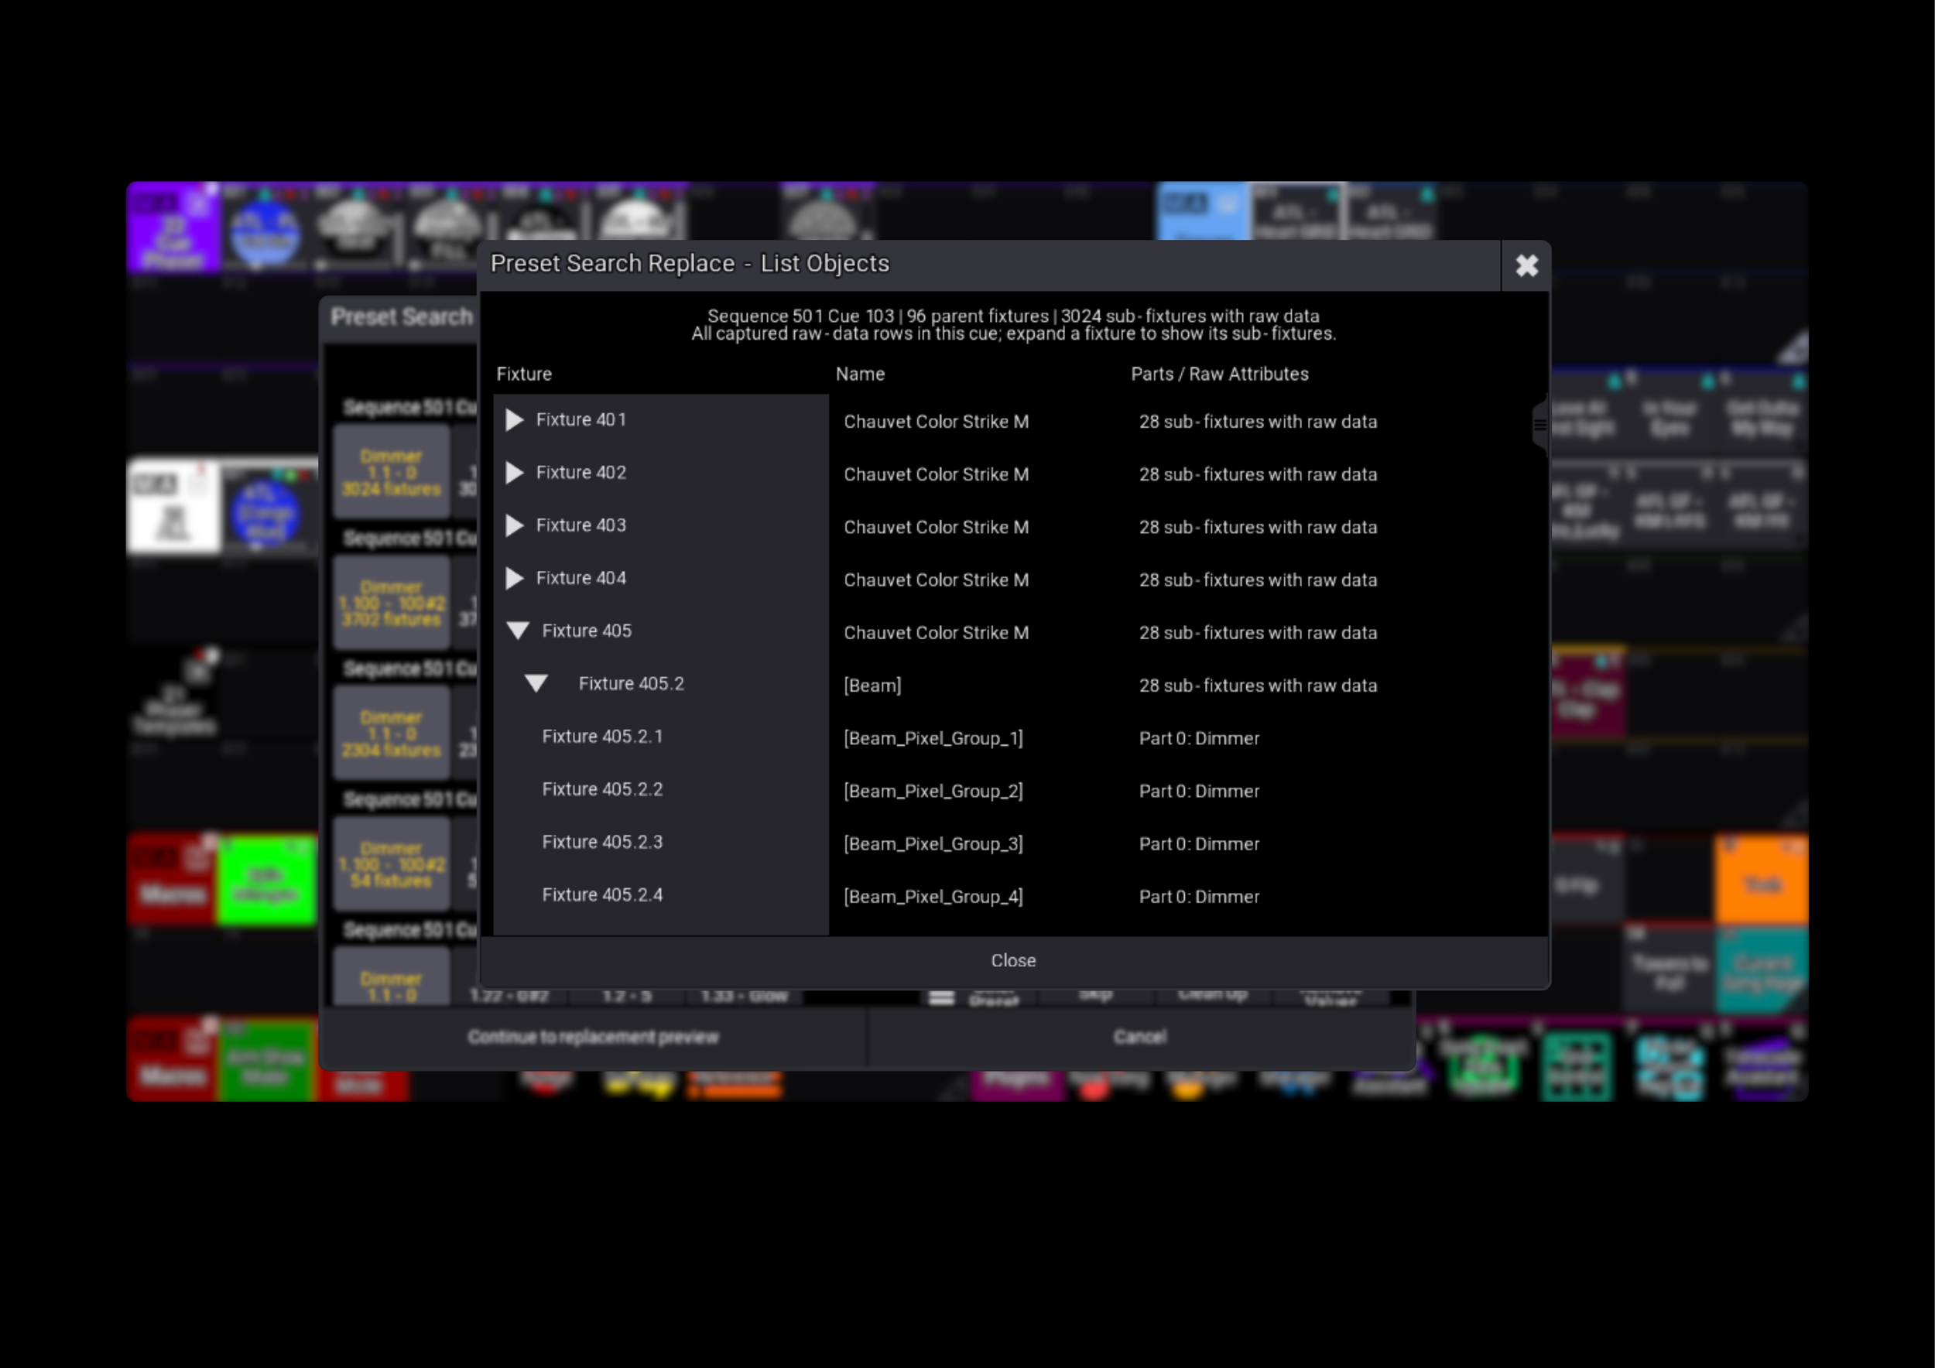Screen dimensions: 1935x1368
Task: Expand the Fixture 404 row arrow
Action: (514, 578)
